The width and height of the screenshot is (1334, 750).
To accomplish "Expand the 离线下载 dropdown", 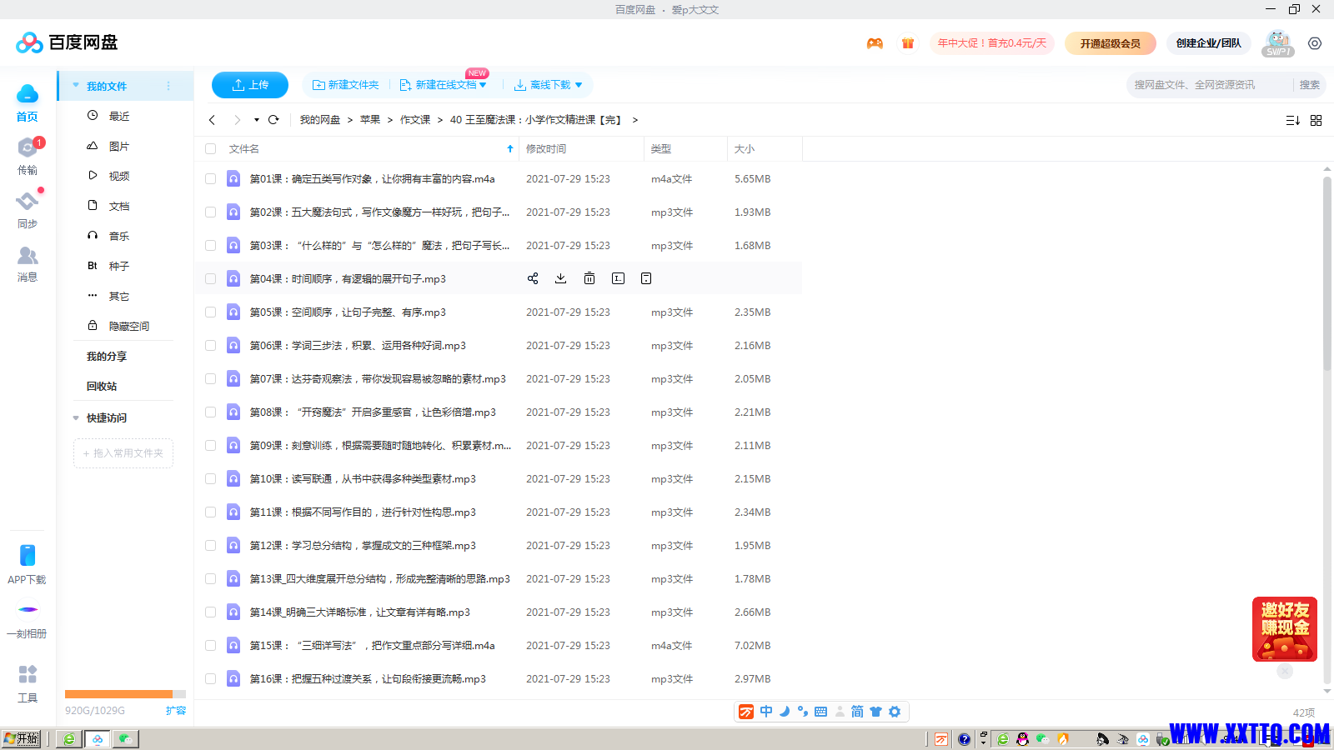I will point(579,85).
